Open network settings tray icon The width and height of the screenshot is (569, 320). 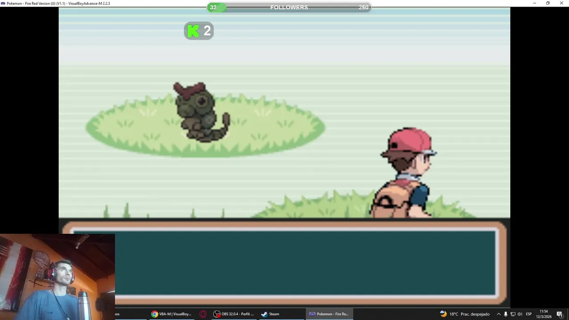[x=513, y=314]
